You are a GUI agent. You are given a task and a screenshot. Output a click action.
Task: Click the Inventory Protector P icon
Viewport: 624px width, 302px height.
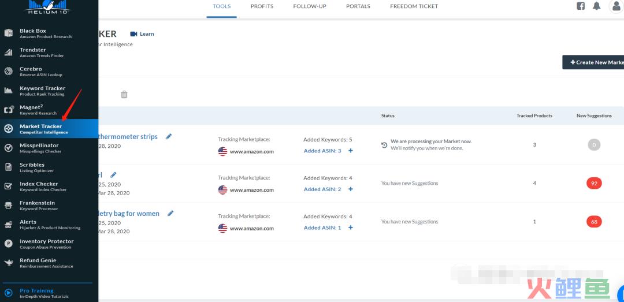[8, 244]
